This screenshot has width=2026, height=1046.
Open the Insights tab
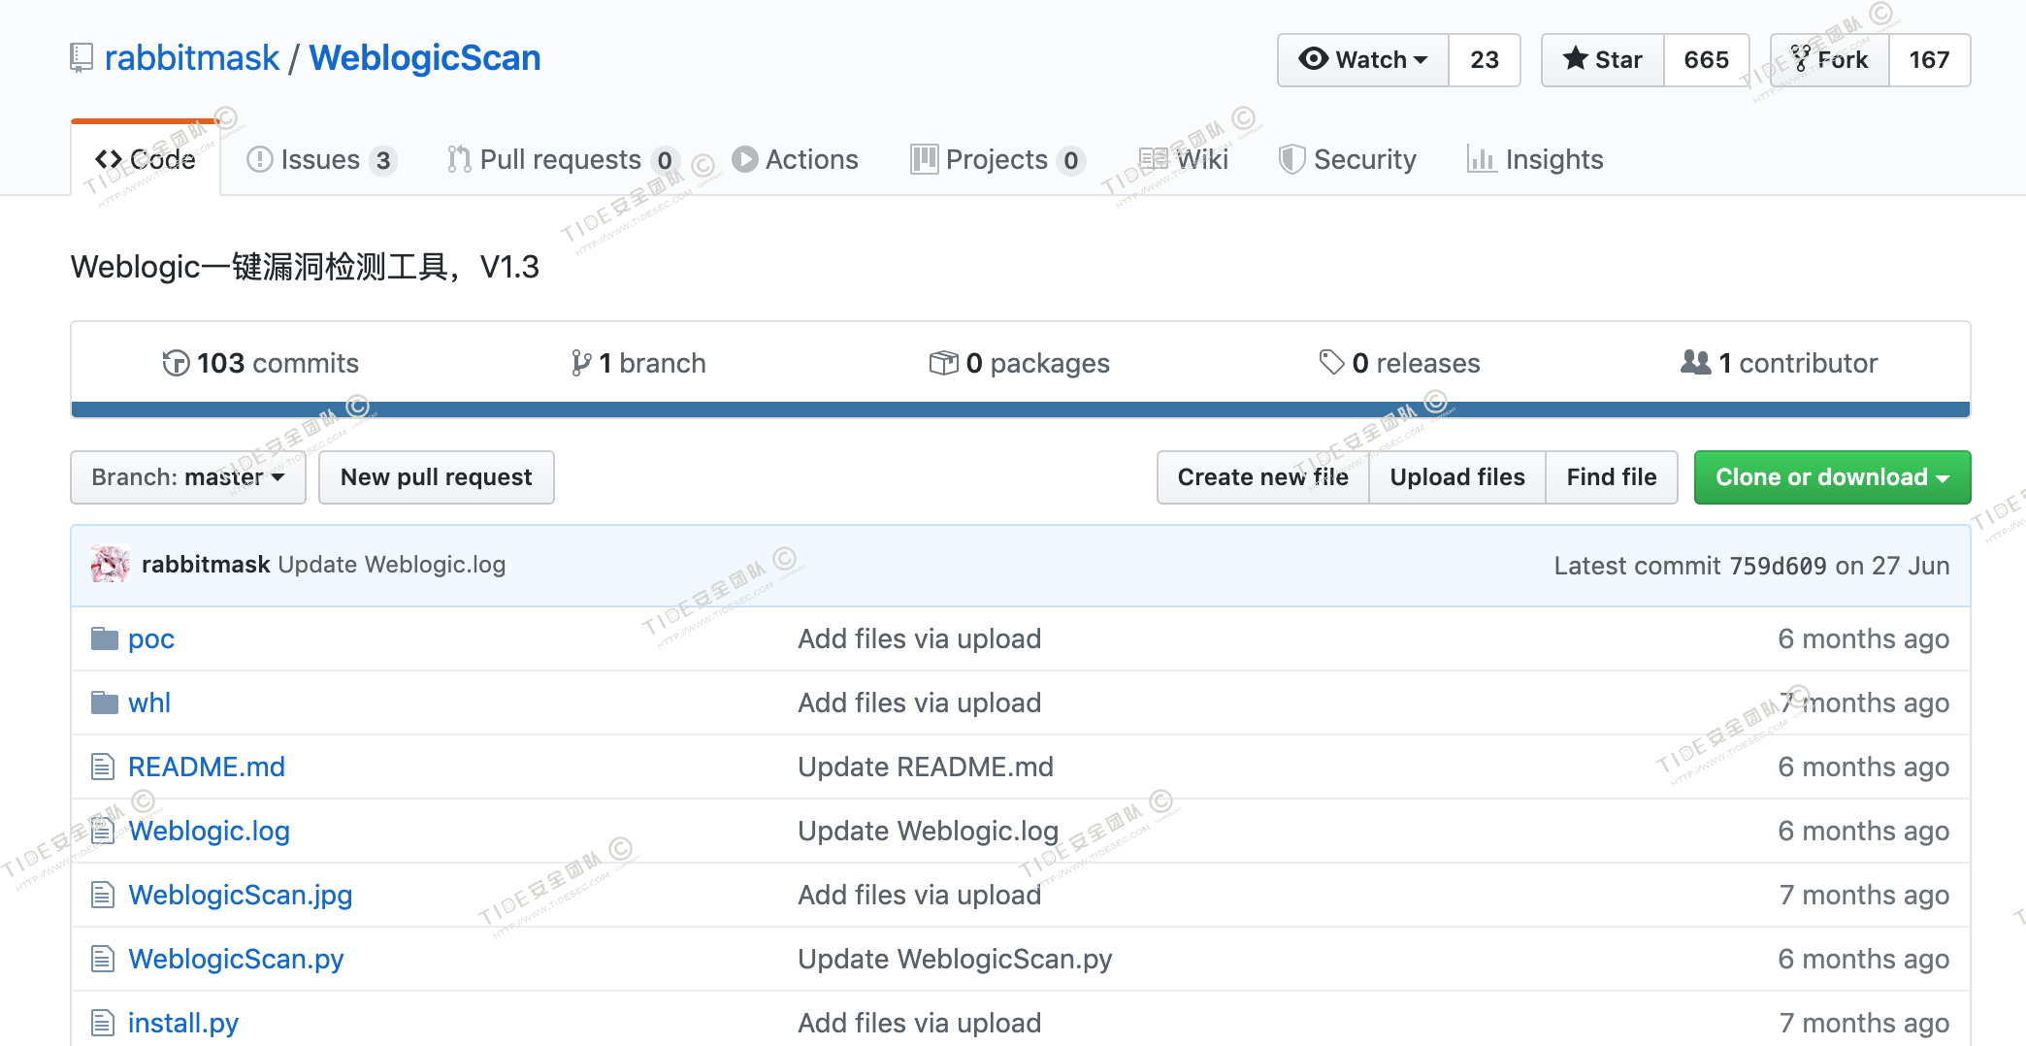pyautogui.click(x=1535, y=159)
